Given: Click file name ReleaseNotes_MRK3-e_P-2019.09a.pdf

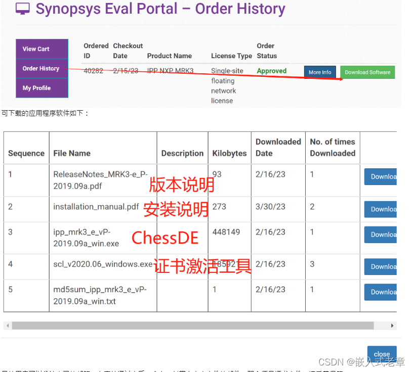Looking at the screenshot, I should point(100,180).
